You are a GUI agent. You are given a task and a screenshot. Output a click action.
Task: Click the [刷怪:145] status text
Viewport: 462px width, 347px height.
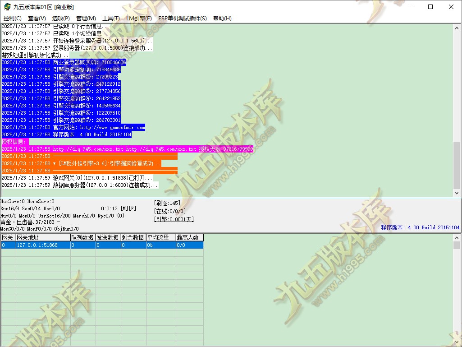click(x=167, y=203)
